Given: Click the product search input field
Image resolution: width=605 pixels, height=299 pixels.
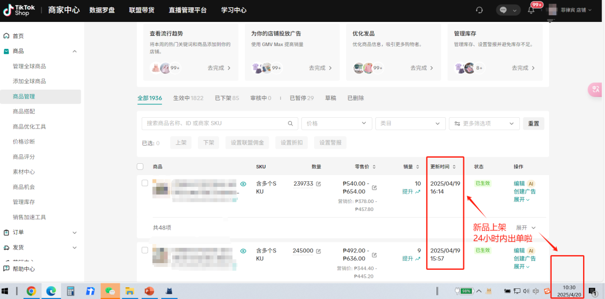Looking at the screenshot, I should [x=216, y=123].
